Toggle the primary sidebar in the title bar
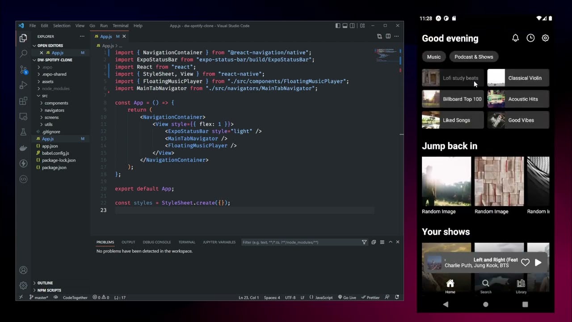The height and width of the screenshot is (322, 572). pos(338,25)
